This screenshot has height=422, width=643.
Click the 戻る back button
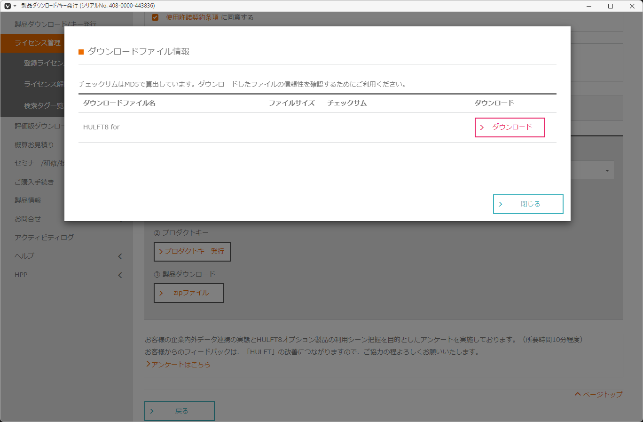[180, 411]
